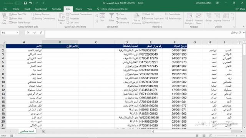This screenshot has height=138, width=246.
Task: Create a Forecast Sheet
Action: (199, 19)
